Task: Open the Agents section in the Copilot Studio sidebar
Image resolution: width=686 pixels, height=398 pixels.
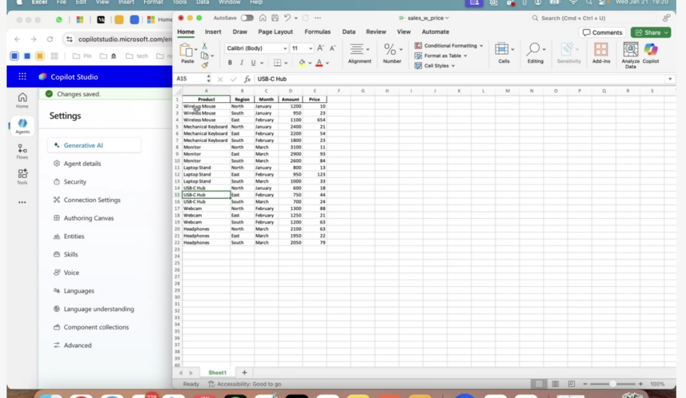Action: pyautogui.click(x=22, y=126)
